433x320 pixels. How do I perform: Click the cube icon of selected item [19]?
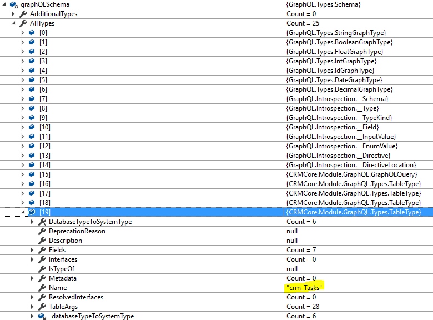pos(32,212)
